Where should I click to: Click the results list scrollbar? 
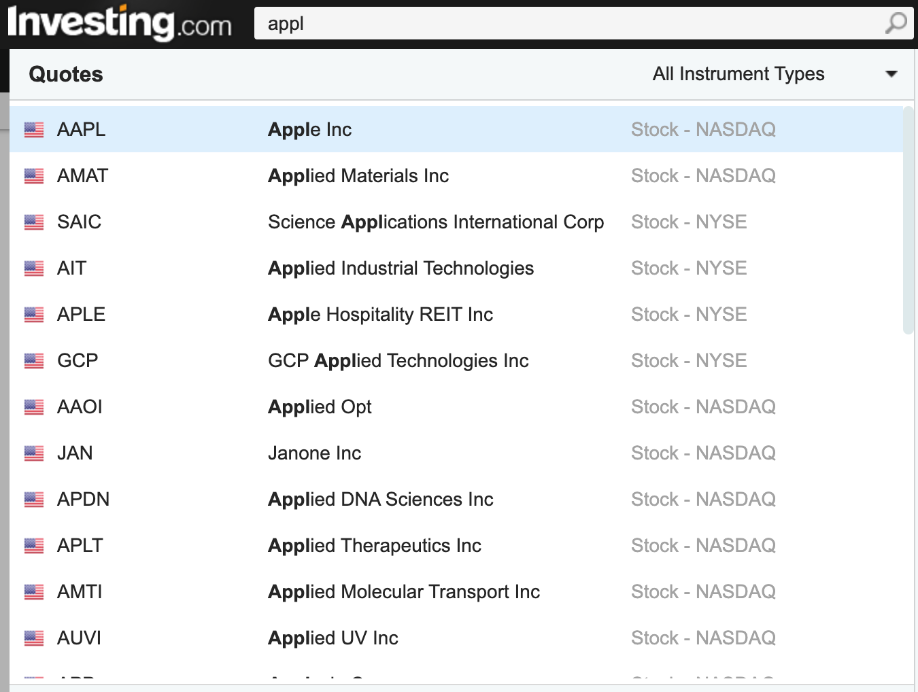[908, 220]
